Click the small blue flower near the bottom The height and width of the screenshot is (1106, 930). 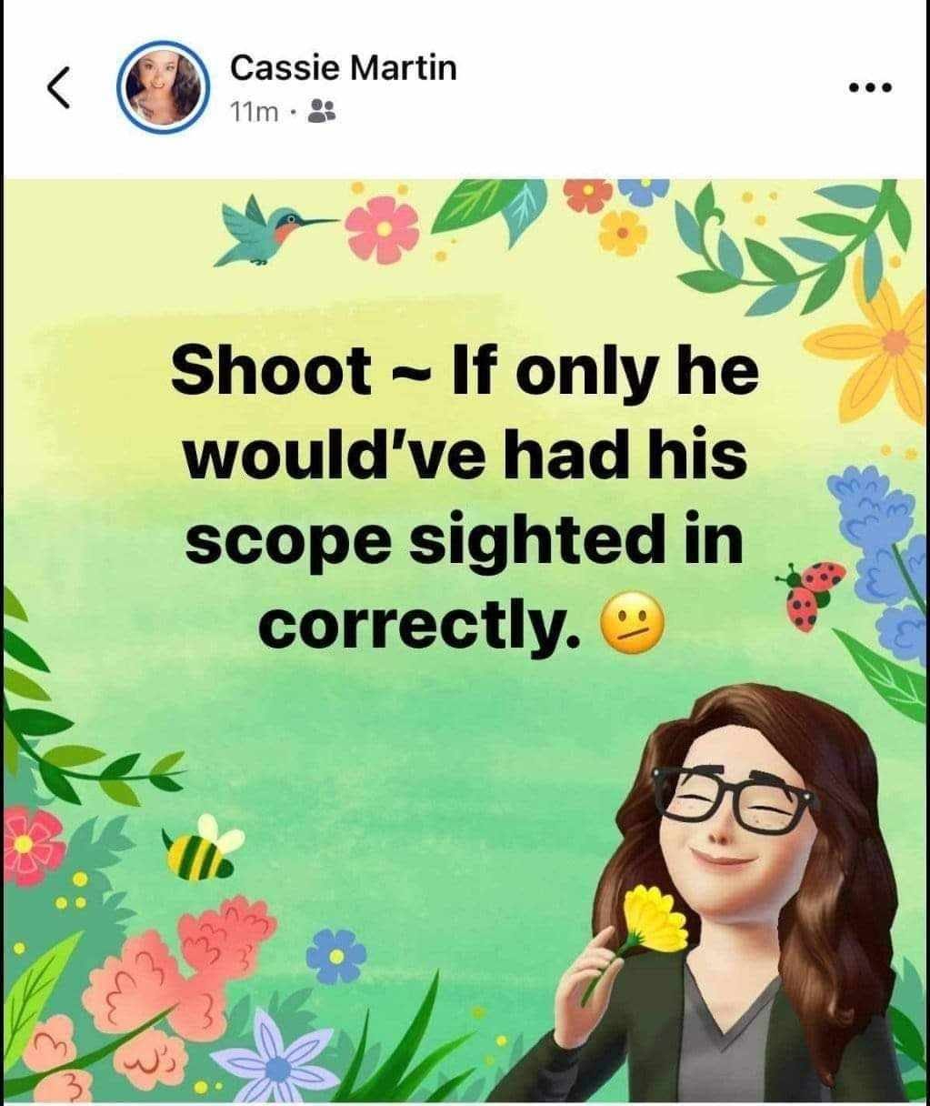pyautogui.click(x=336, y=954)
